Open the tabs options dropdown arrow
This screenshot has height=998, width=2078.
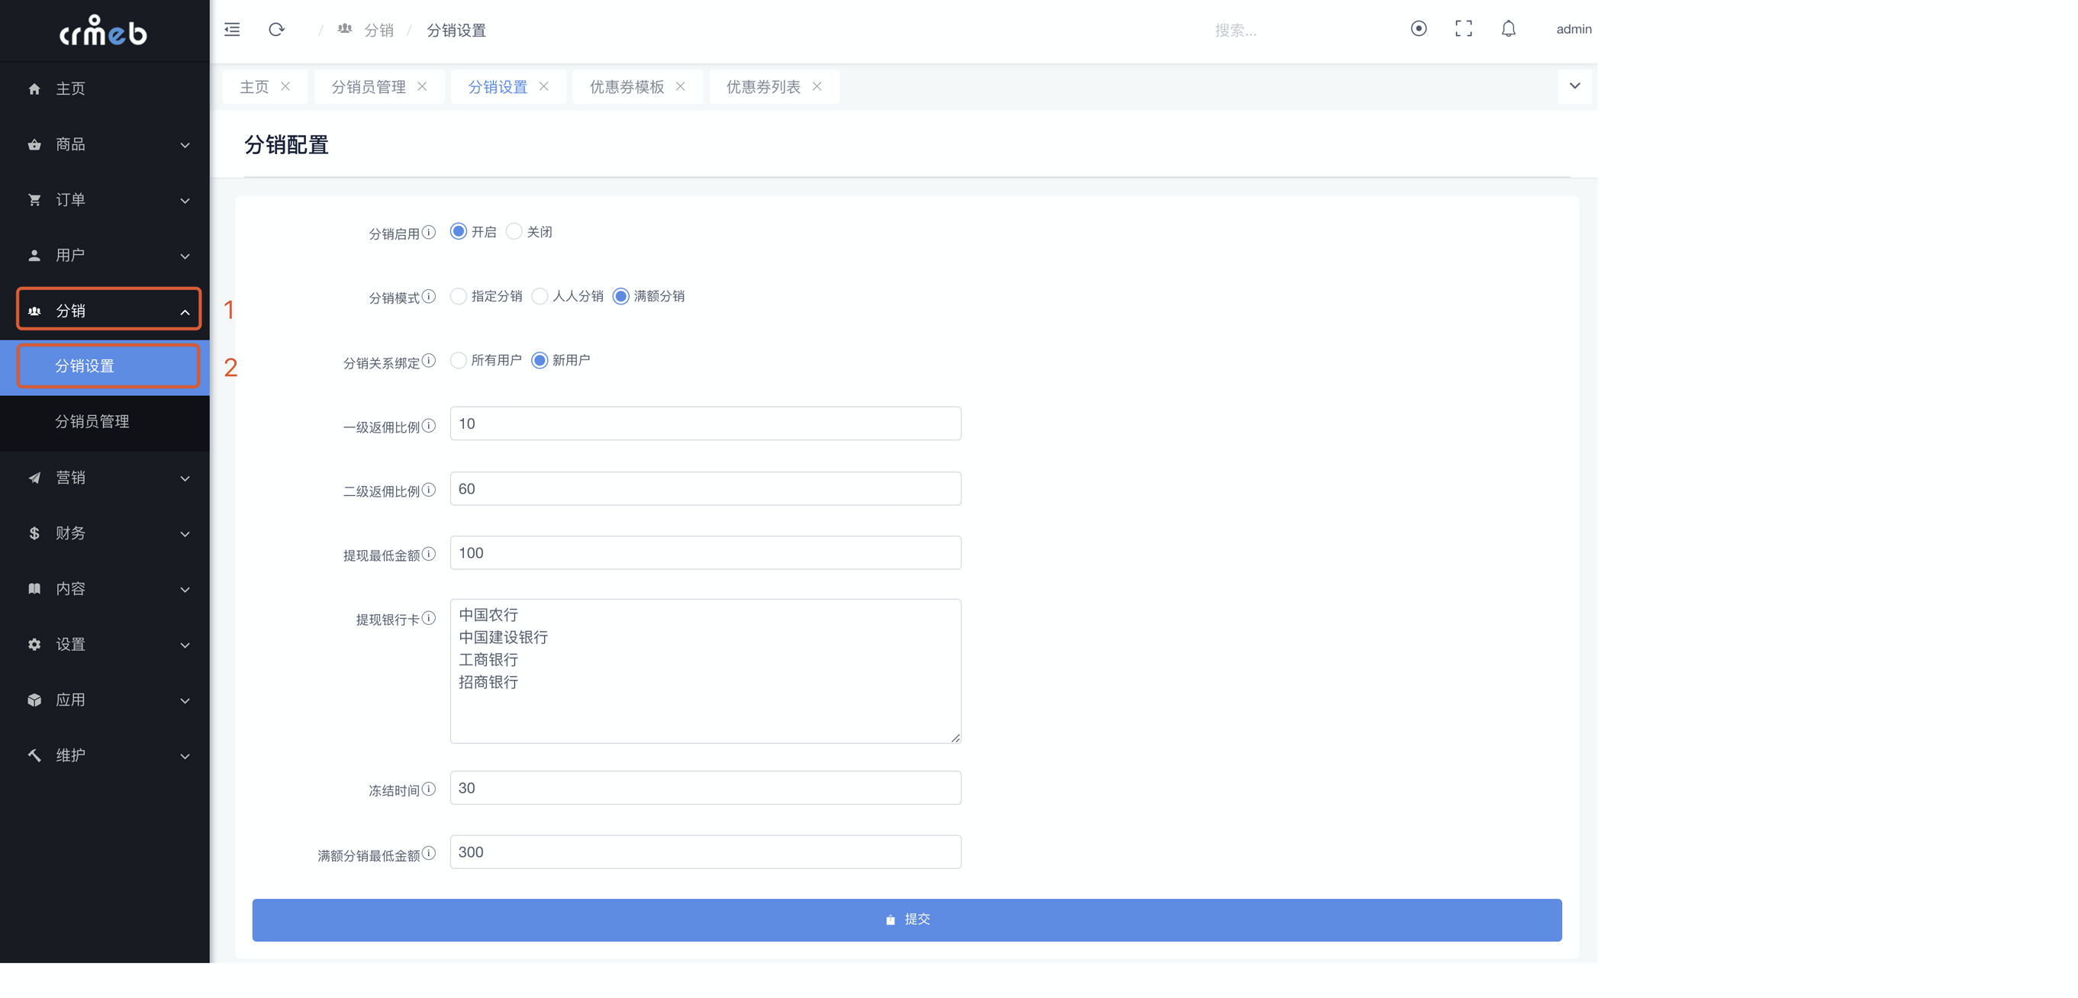[1574, 86]
